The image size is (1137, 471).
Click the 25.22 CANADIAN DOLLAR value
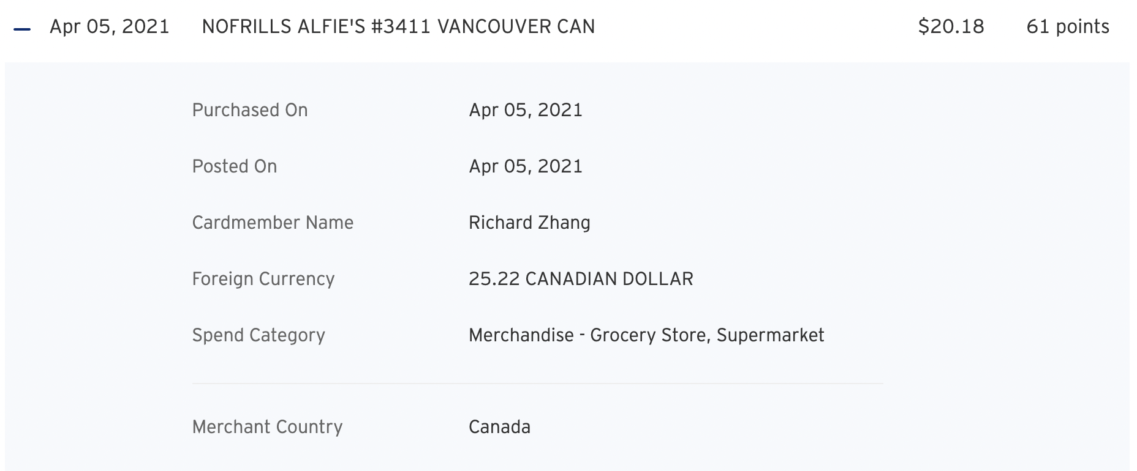pyautogui.click(x=581, y=279)
